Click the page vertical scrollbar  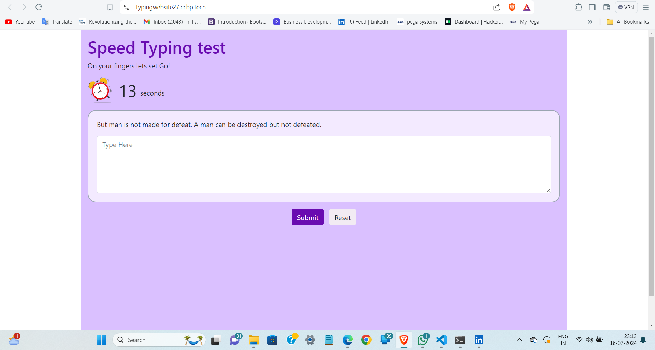coord(651,166)
